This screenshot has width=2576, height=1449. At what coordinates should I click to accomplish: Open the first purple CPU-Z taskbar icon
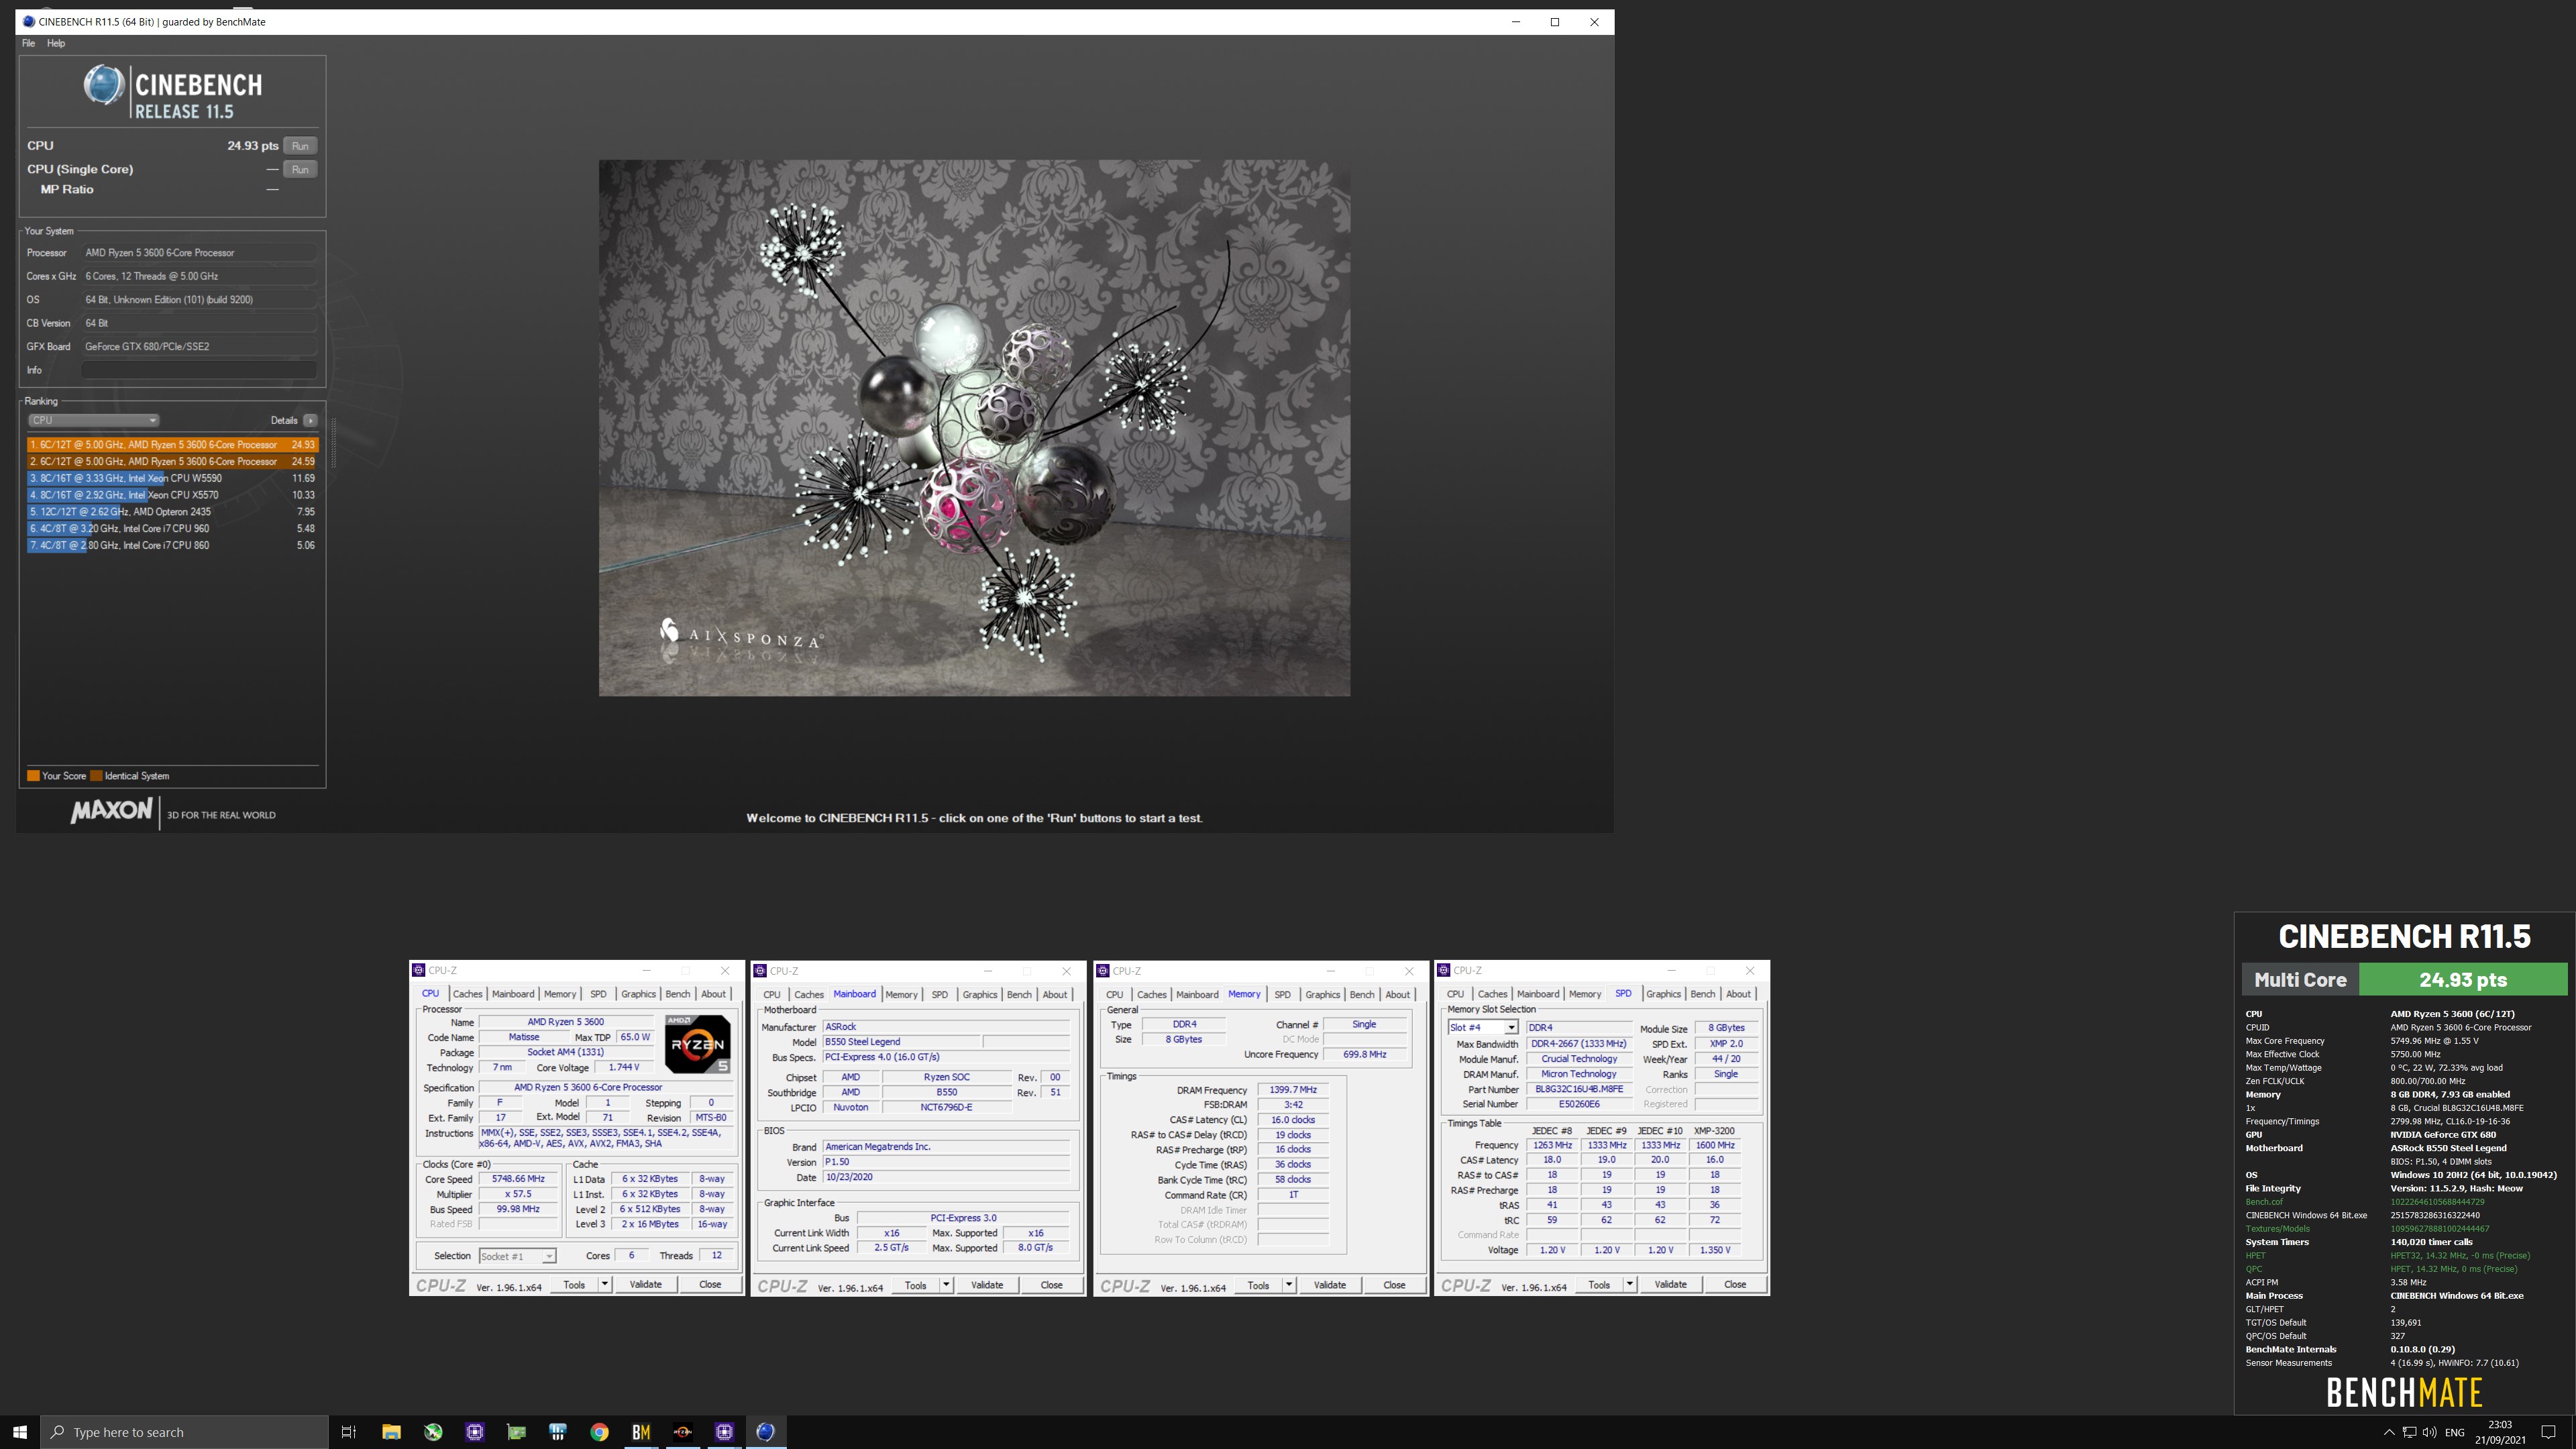click(x=475, y=1432)
